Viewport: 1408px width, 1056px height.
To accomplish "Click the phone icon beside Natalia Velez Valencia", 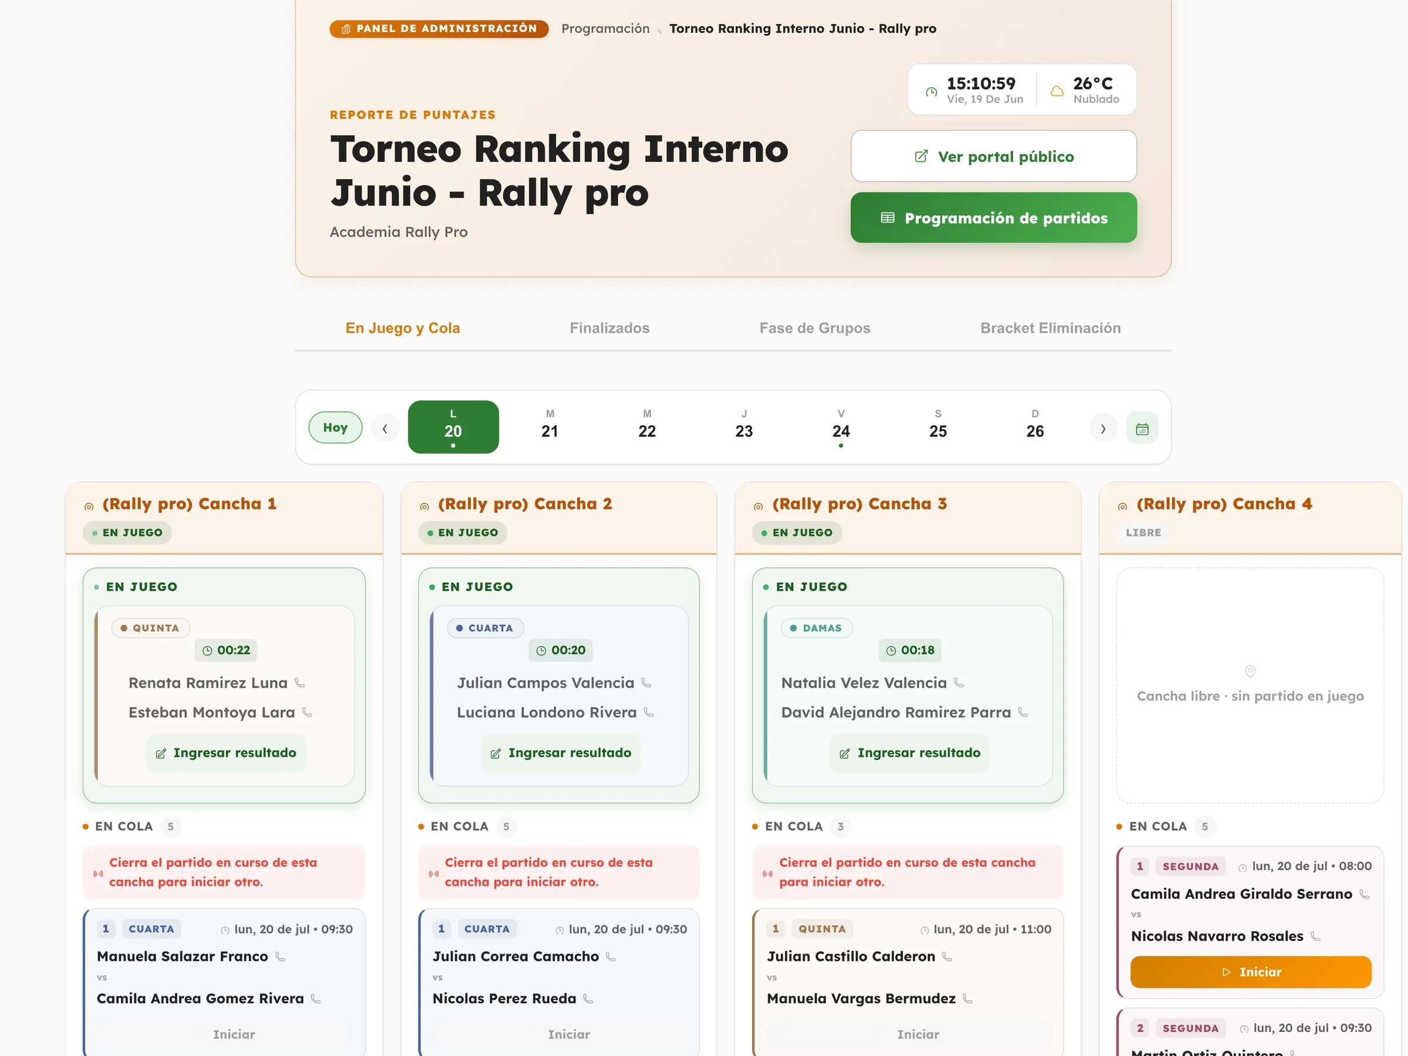I will pyautogui.click(x=959, y=683).
